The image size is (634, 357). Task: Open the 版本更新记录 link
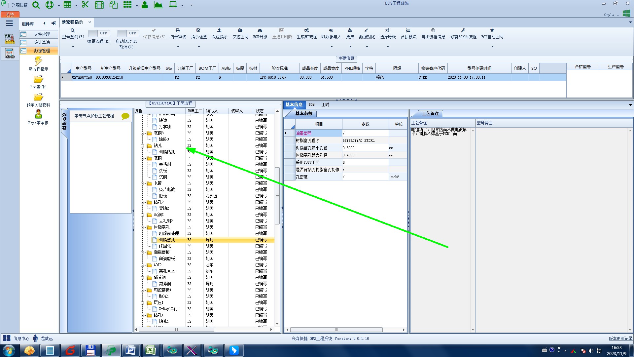click(x=620, y=338)
